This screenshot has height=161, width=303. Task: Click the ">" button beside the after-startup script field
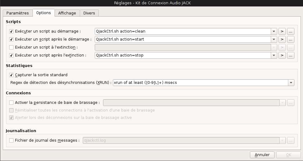click(282, 39)
